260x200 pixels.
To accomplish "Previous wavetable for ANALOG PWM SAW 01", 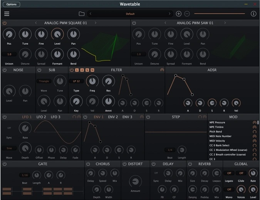I will click(165, 23).
